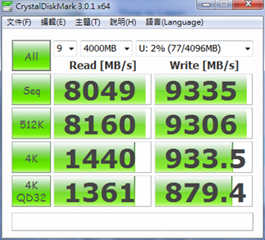Click the 512K read result 8160
The height and width of the screenshot is (240, 265).
point(102,123)
